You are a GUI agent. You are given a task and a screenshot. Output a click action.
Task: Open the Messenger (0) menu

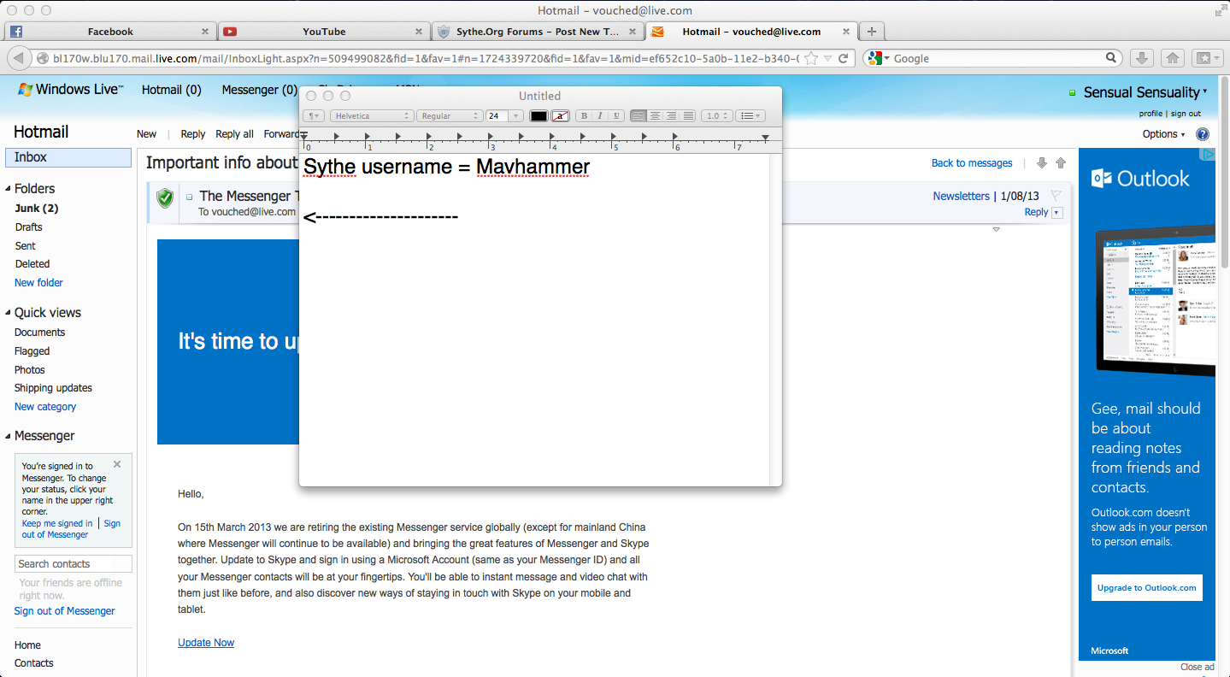click(x=260, y=90)
